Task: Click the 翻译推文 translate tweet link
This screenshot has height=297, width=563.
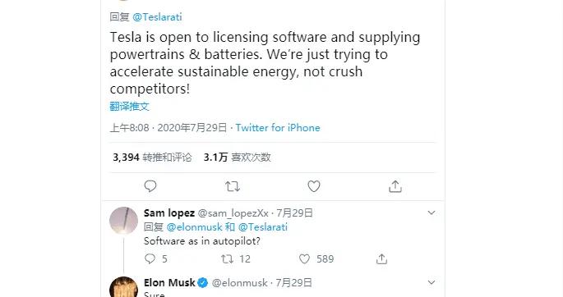Action: 129,107
